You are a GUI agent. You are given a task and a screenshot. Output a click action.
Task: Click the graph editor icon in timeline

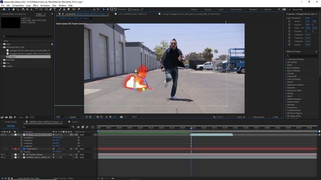coord(93,127)
